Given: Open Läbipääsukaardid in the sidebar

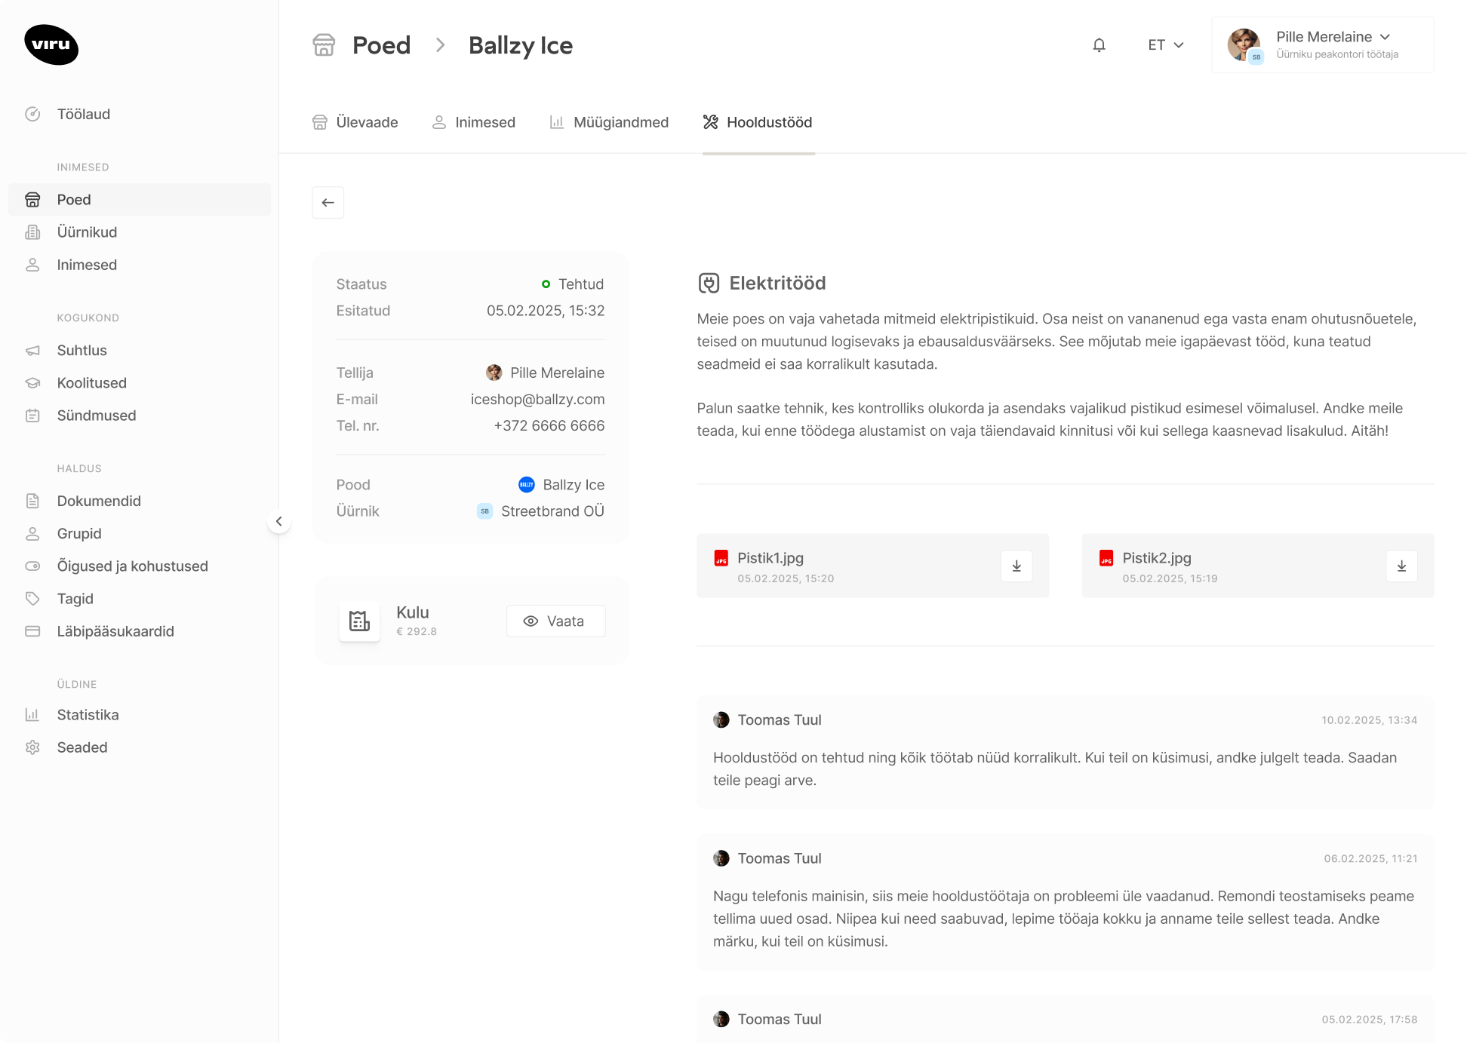Looking at the screenshot, I should [115, 631].
